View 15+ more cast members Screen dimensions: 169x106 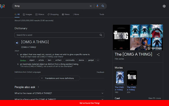coord(154,98)
